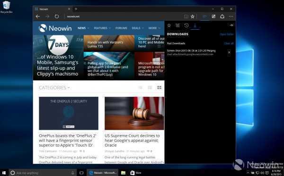Open the Hub icon in toolbar

pos(204,17)
